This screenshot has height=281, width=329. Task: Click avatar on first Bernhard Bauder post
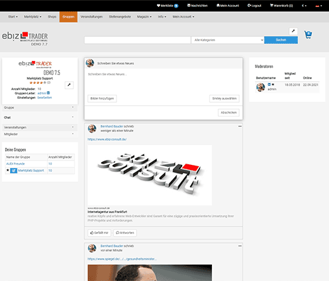(92, 129)
